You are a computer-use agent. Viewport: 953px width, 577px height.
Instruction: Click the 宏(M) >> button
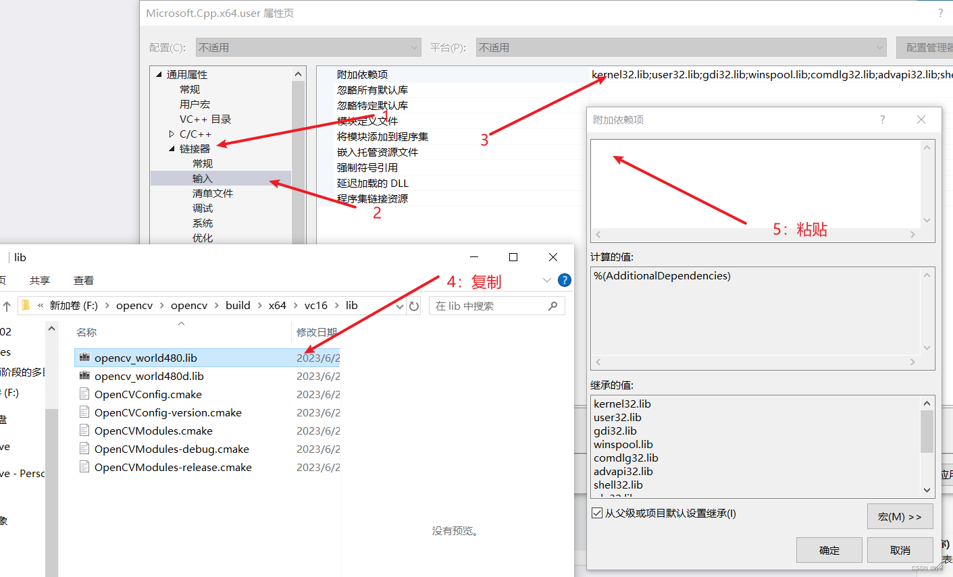(900, 516)
